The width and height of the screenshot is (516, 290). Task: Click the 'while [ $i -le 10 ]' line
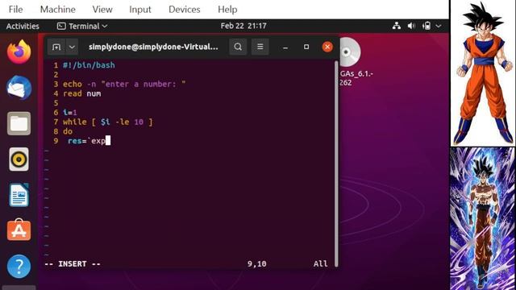pos(107,122)
